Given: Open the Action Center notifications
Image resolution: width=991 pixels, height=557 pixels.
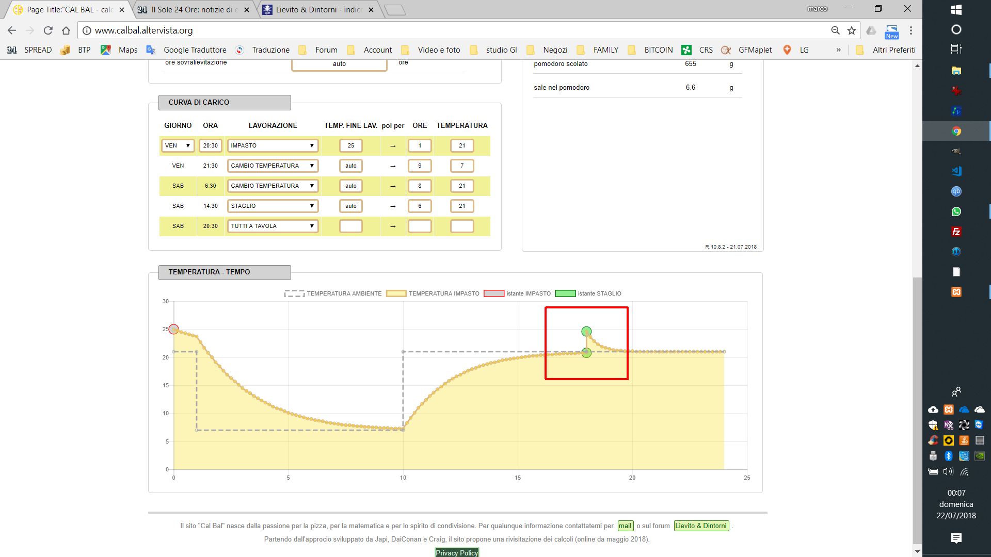Looking at the screenshot, I should (x=956, y=538).
